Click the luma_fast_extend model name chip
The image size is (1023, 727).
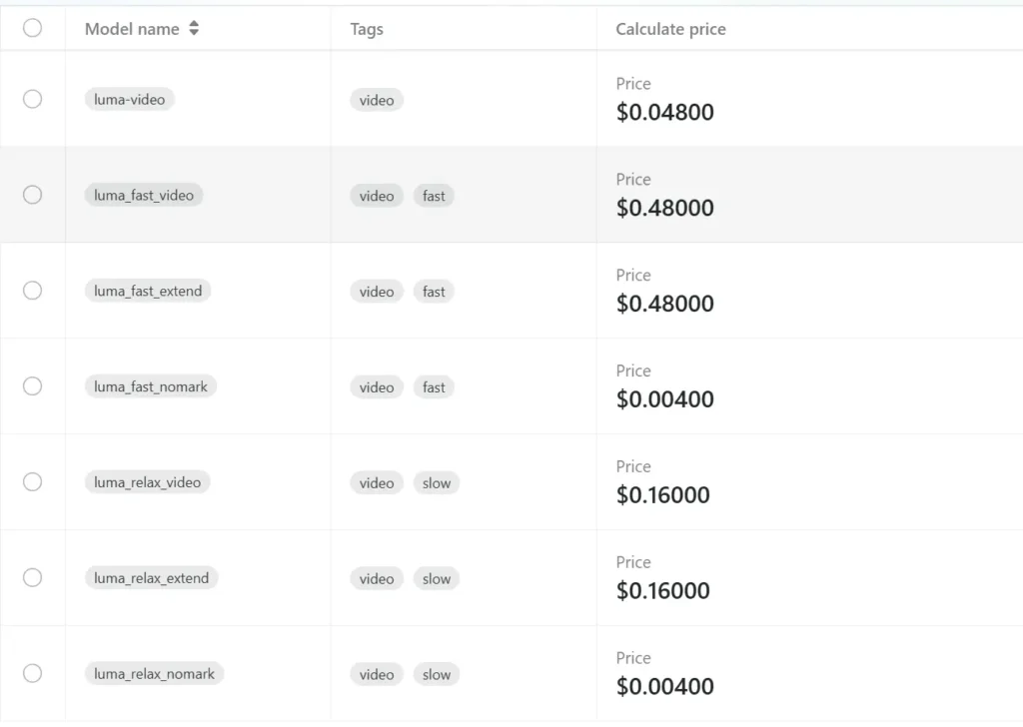click(148, 292)
